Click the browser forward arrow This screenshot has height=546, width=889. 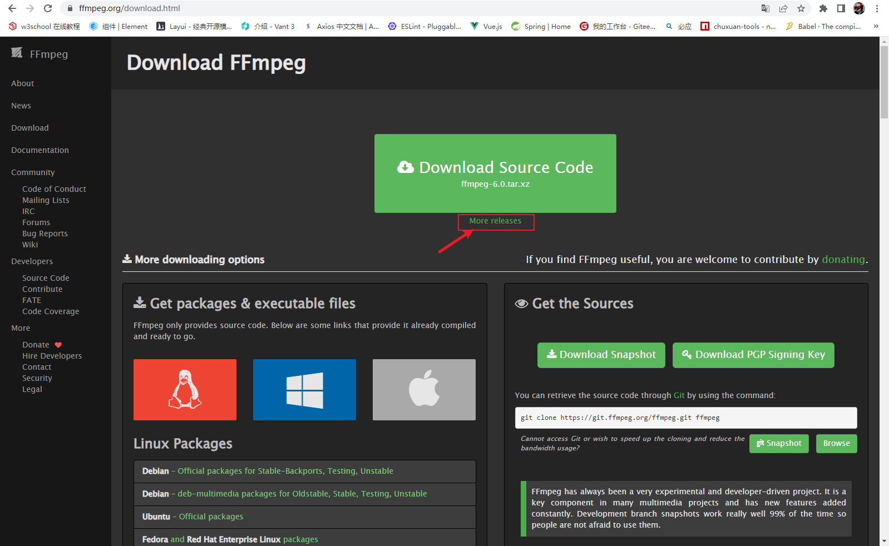point(30,8)
